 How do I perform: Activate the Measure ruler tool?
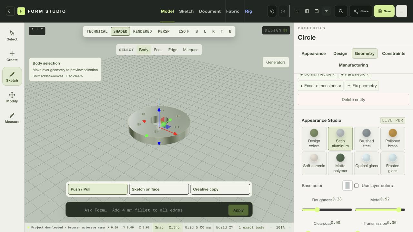click(12, 118)
